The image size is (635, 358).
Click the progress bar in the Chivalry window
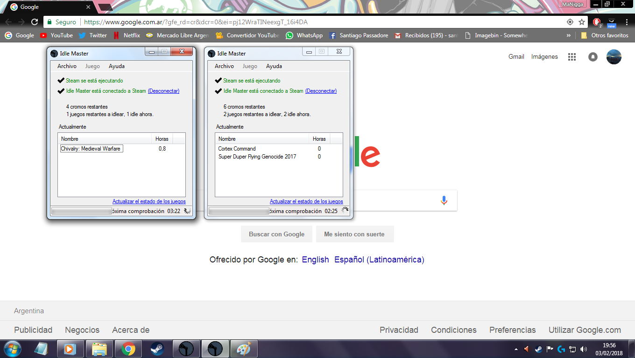(81, 211)
